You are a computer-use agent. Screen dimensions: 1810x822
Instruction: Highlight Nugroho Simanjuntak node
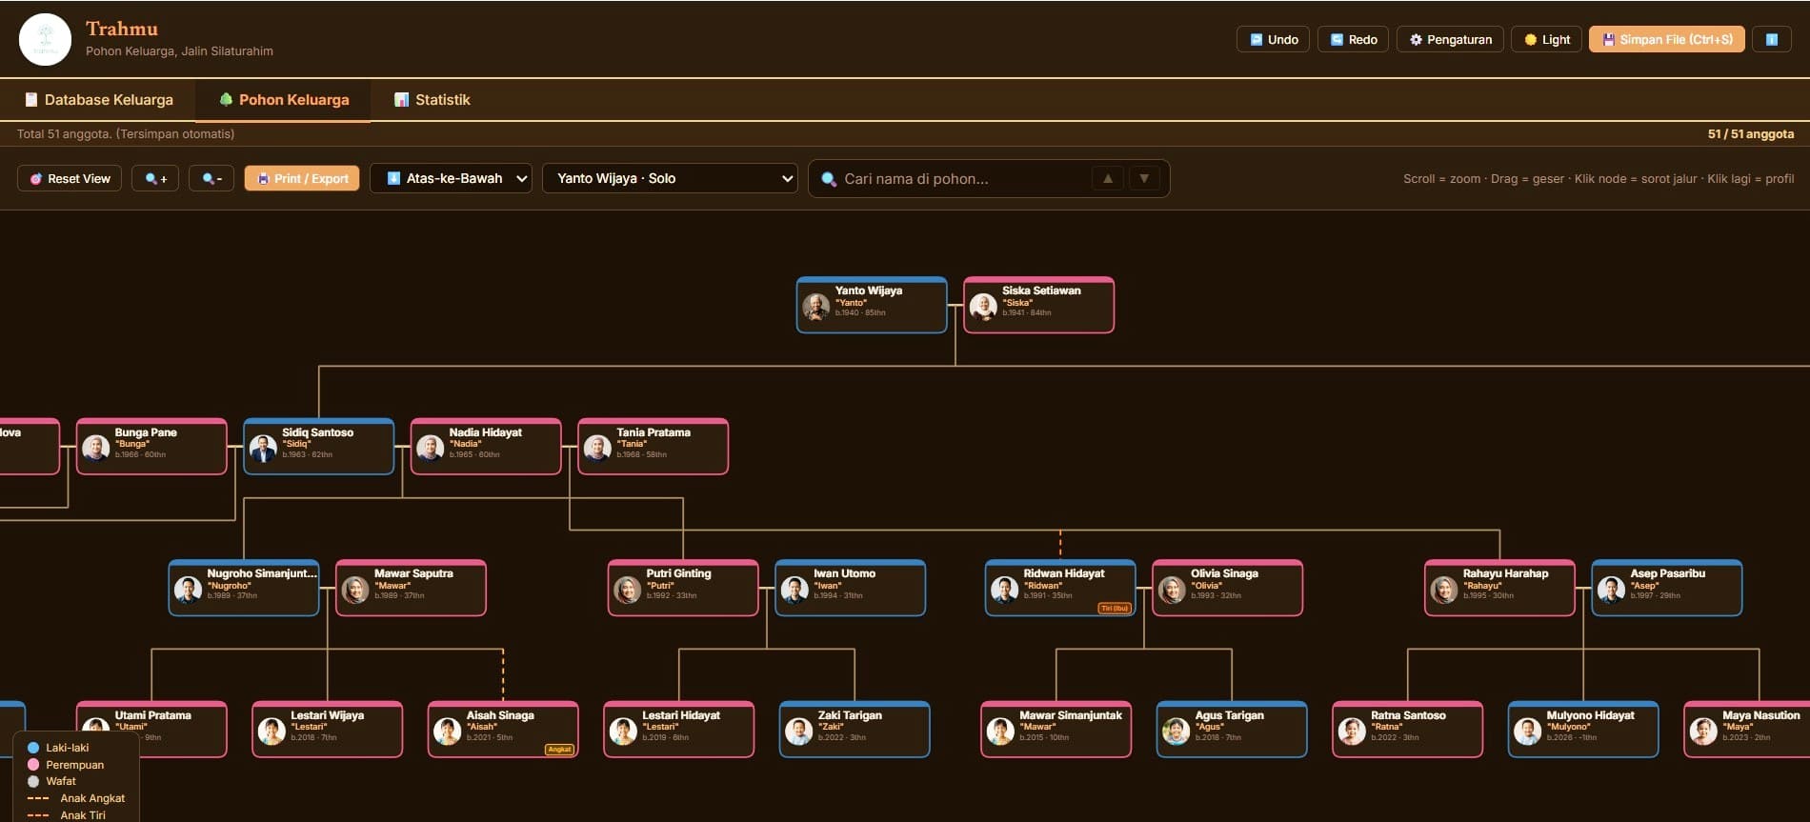tap(244, 588)
